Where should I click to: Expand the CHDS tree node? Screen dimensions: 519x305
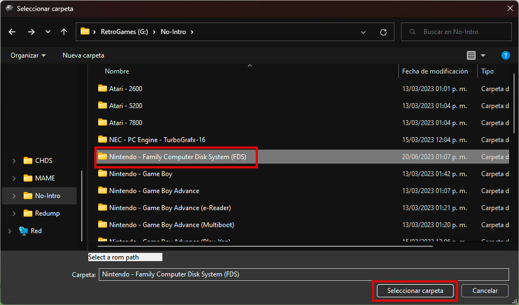point(14,161)
